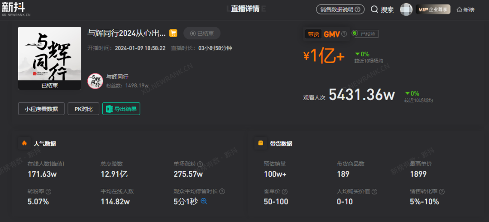489x222 pixels.
Task: Click the 粉丝数 1498.19w text
Action: 127,85
